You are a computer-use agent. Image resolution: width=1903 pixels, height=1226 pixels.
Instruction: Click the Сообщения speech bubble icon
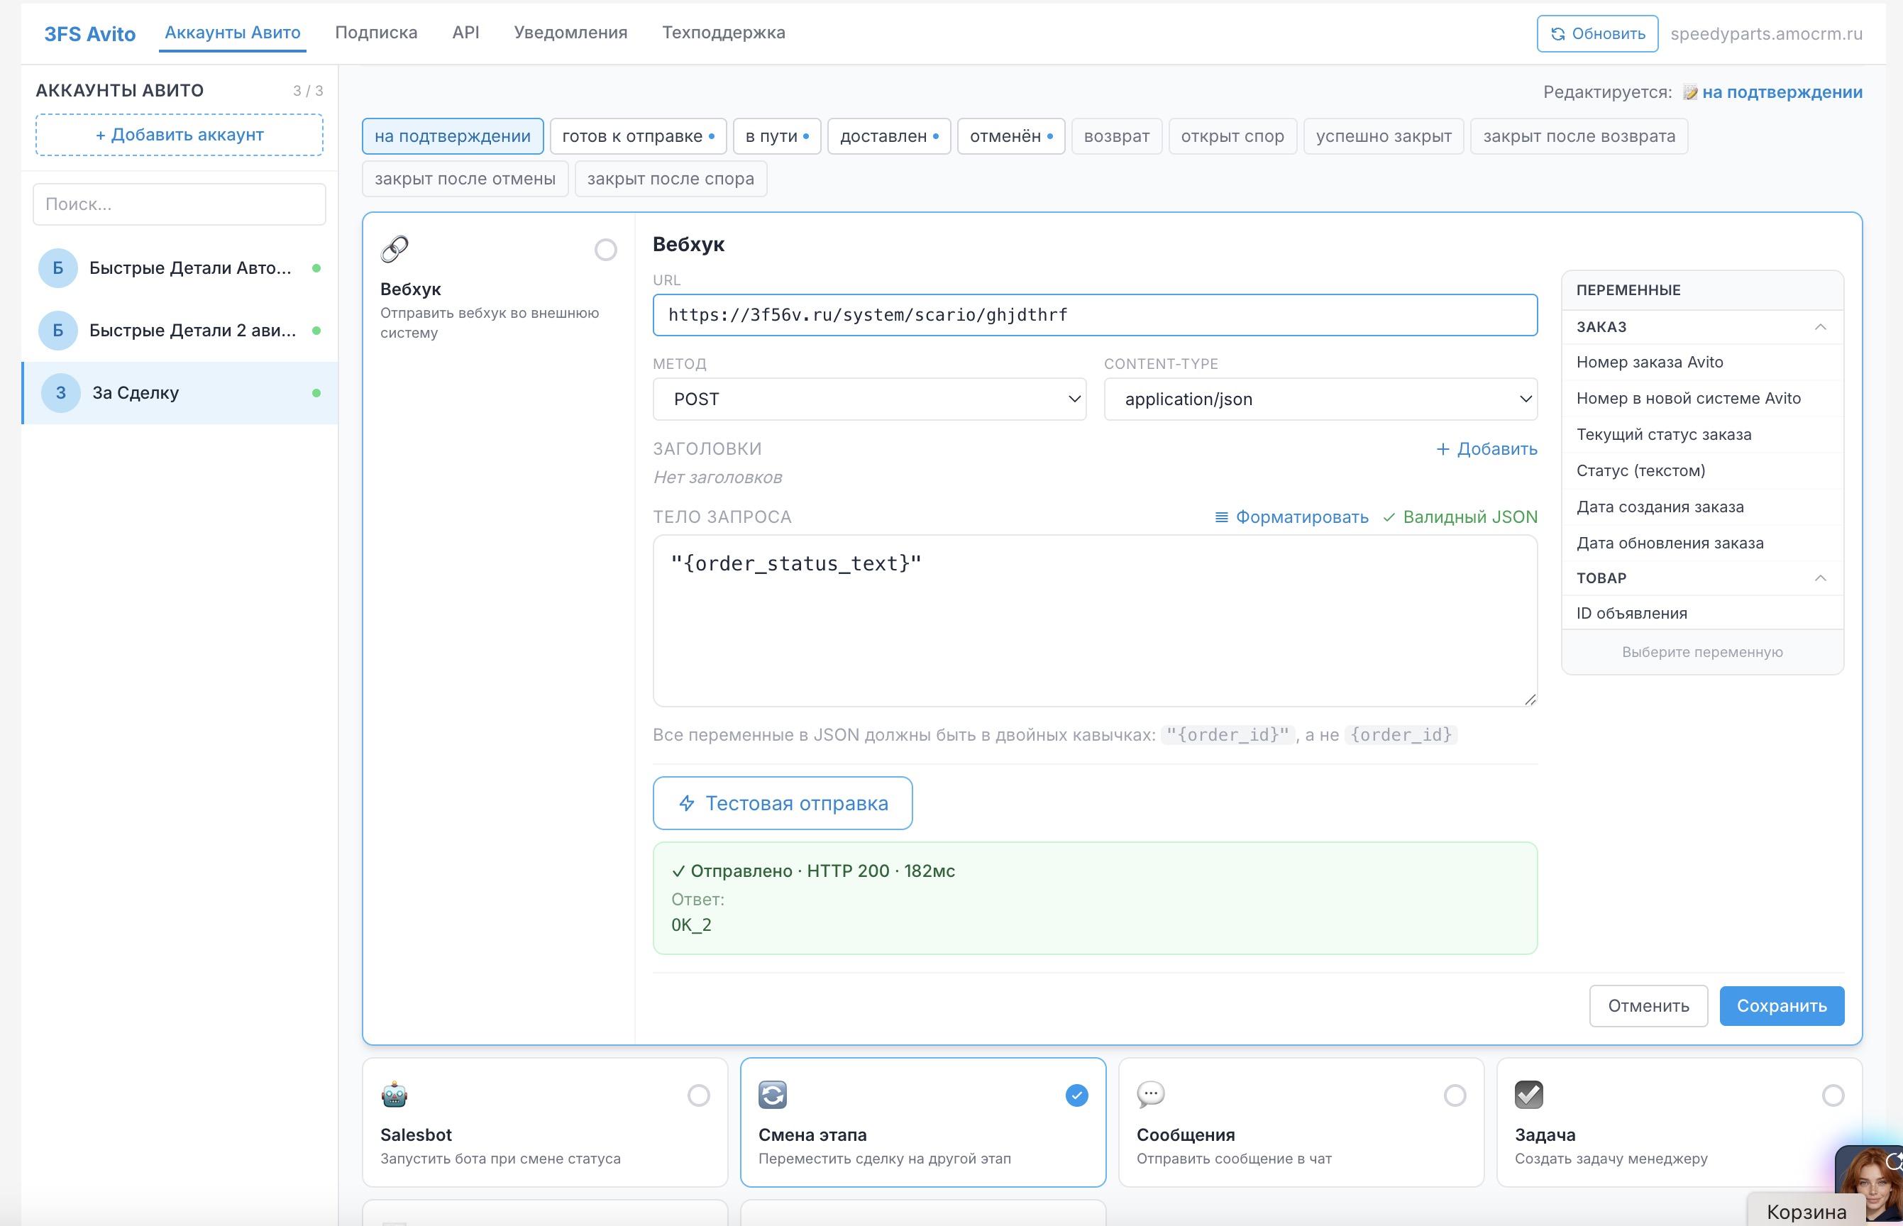coord(1151,1095)
